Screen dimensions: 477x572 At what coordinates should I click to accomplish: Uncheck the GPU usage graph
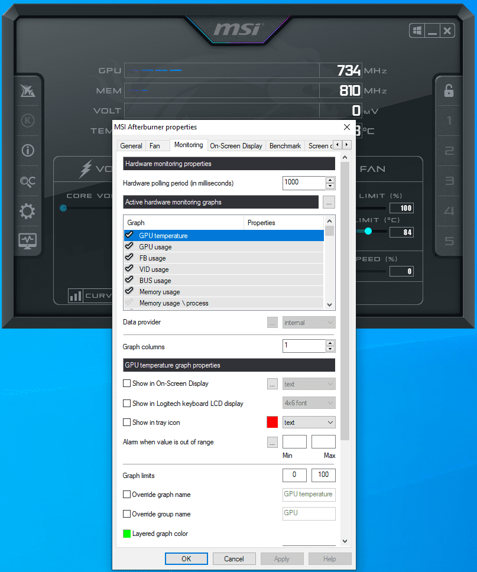pyautogui.click(x=129, y=246)
